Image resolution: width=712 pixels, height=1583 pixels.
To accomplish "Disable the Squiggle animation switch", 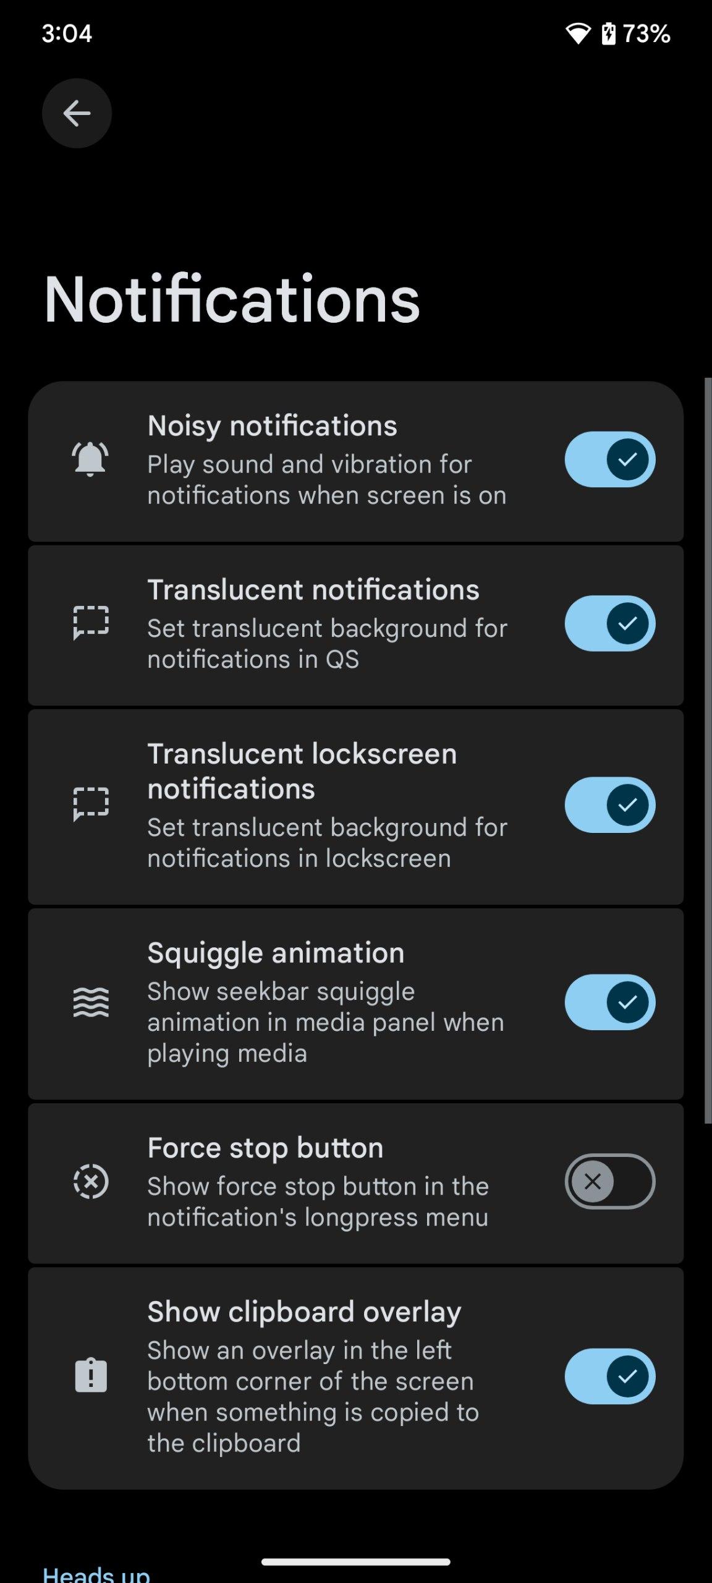I will (x=609, y=1002).
